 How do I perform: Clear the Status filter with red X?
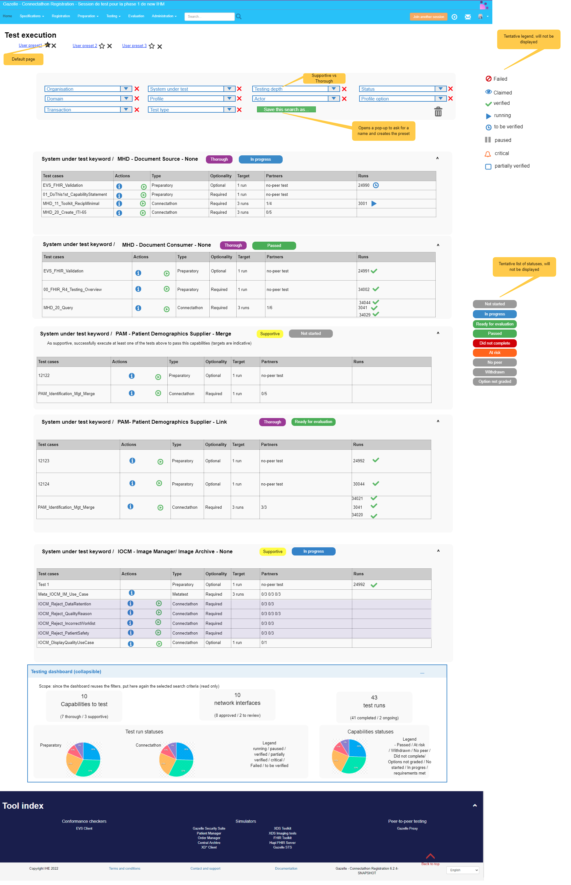tap(450, 89)
